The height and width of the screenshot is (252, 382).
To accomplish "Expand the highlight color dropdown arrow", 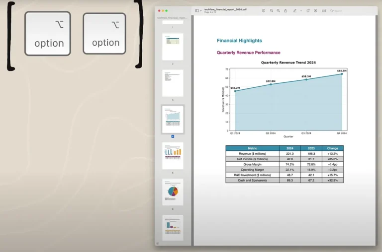I will [x=301, y=11].
